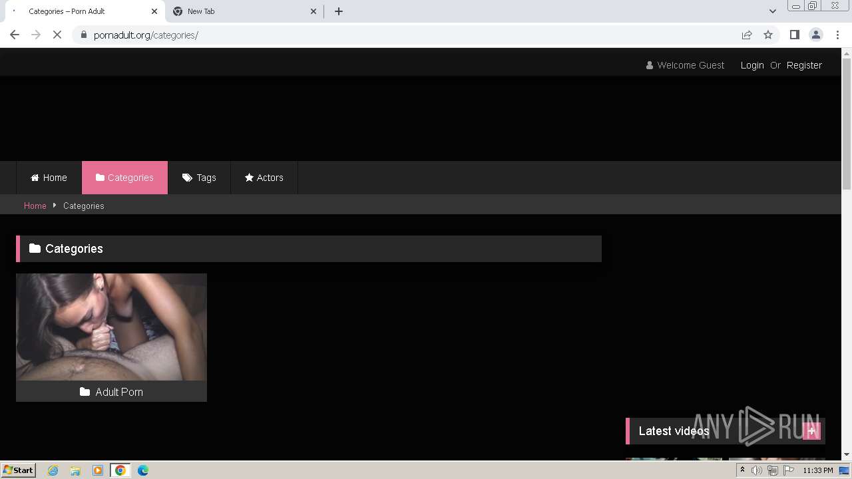Expand the tab search dropdown arrow
Image resolution: width=852 pixels, height=479 pixels.
(x=773, y=11)
